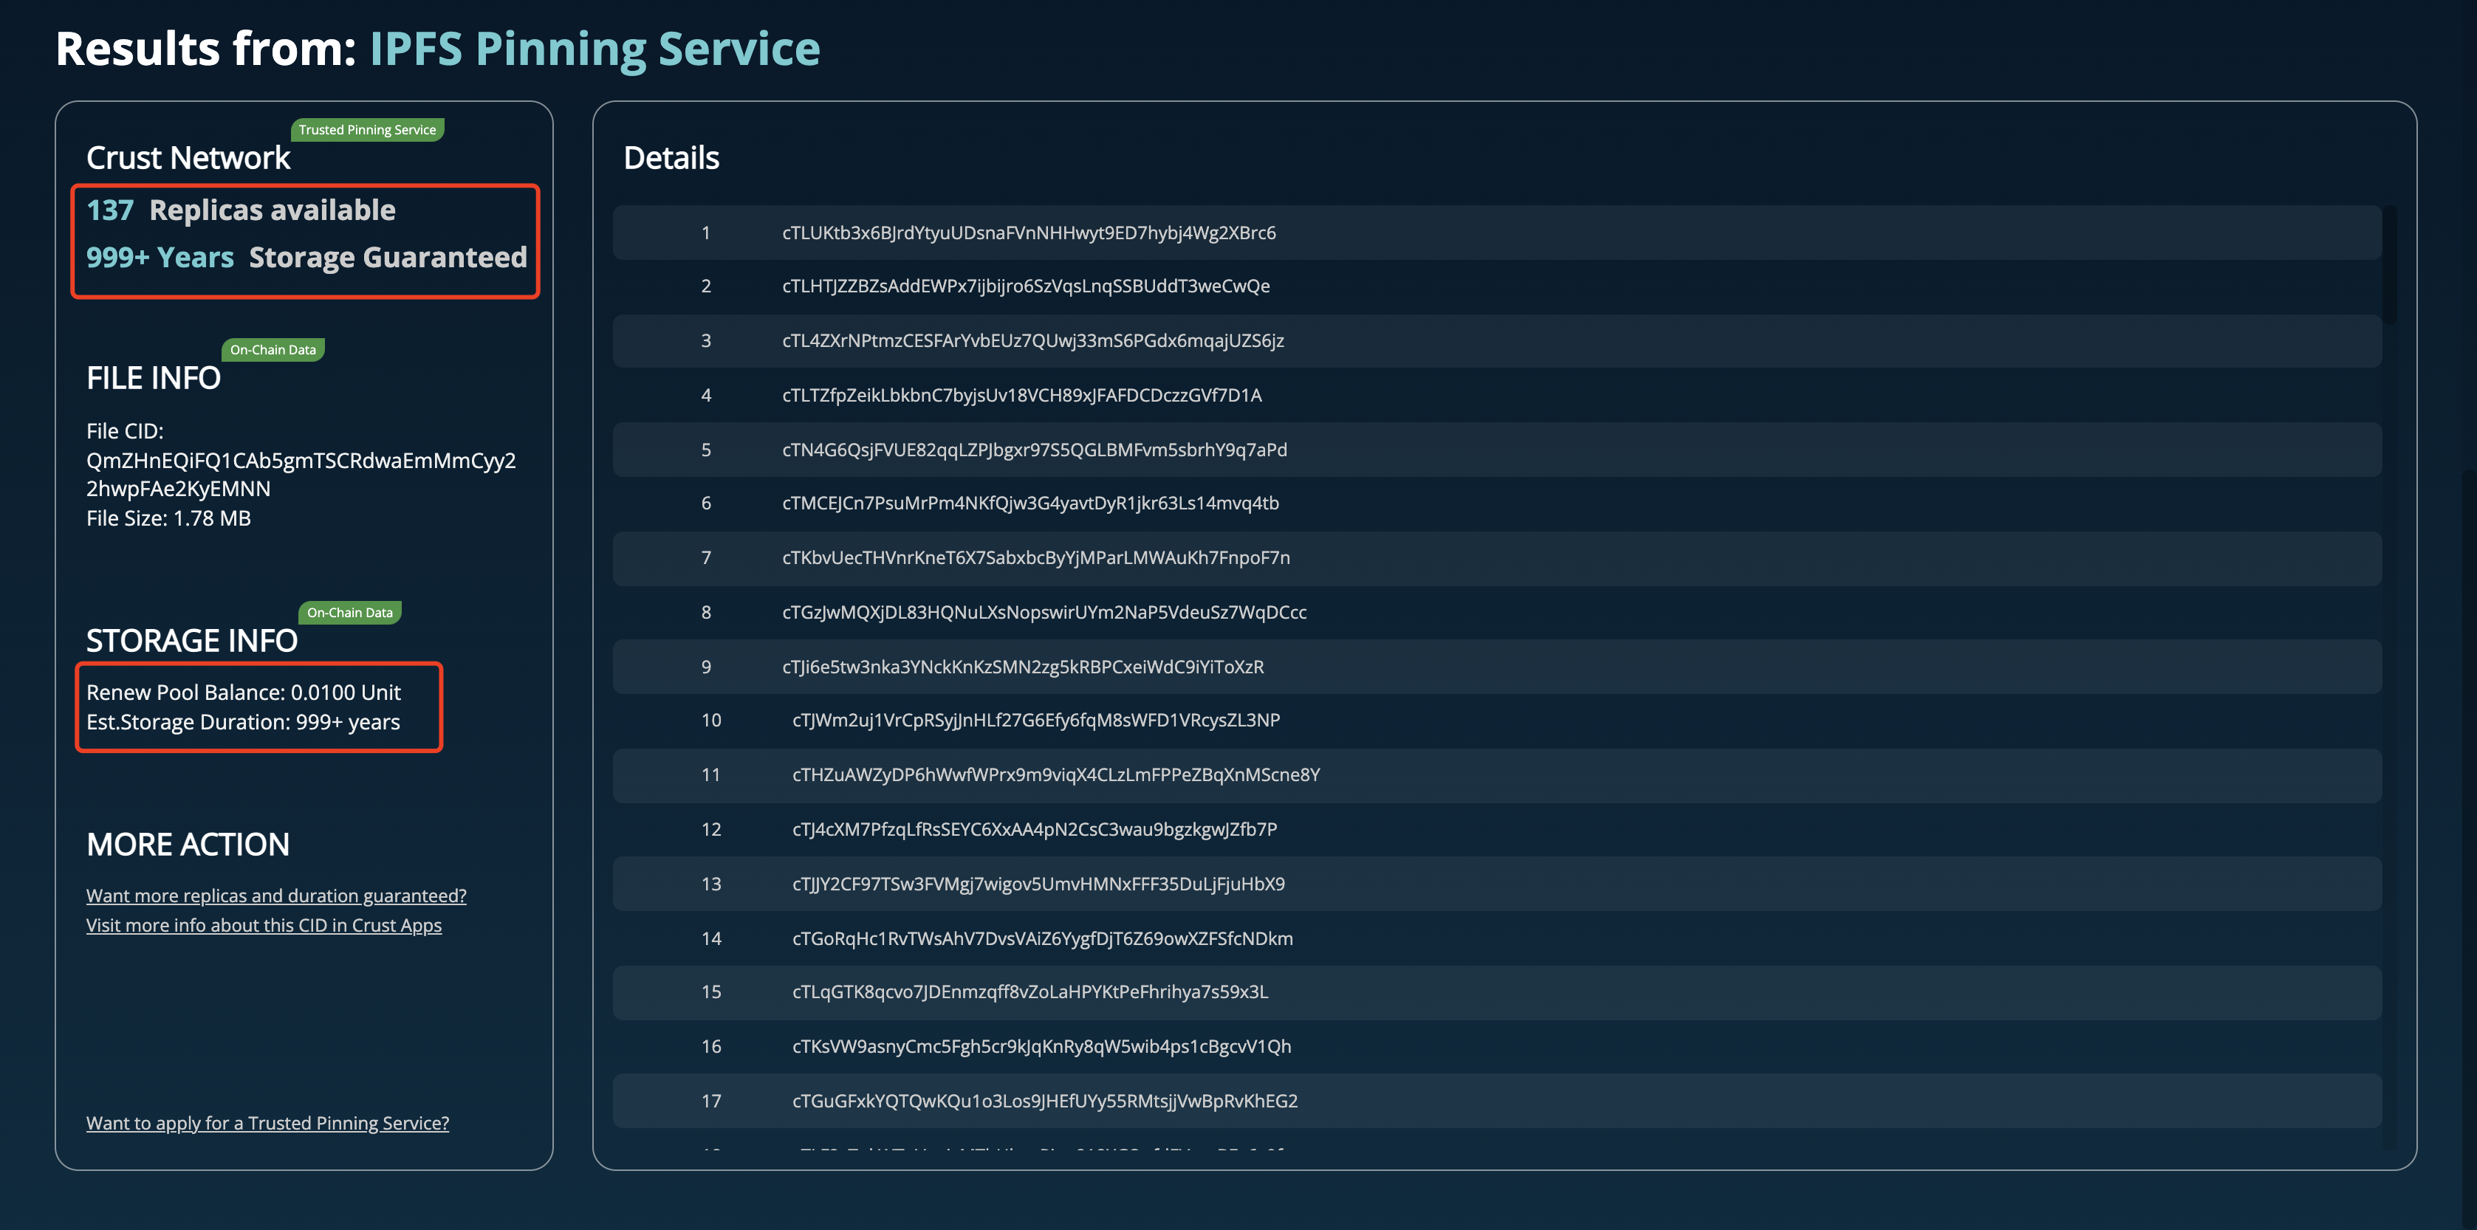This screenshot has height=1230, width=2477.
Task: Select row 9 address cTJi6e5tw3nka3YNckKnKz…
Action: point(1023,667)
